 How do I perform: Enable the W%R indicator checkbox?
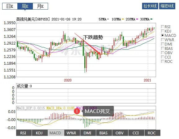tap(163, 40)
